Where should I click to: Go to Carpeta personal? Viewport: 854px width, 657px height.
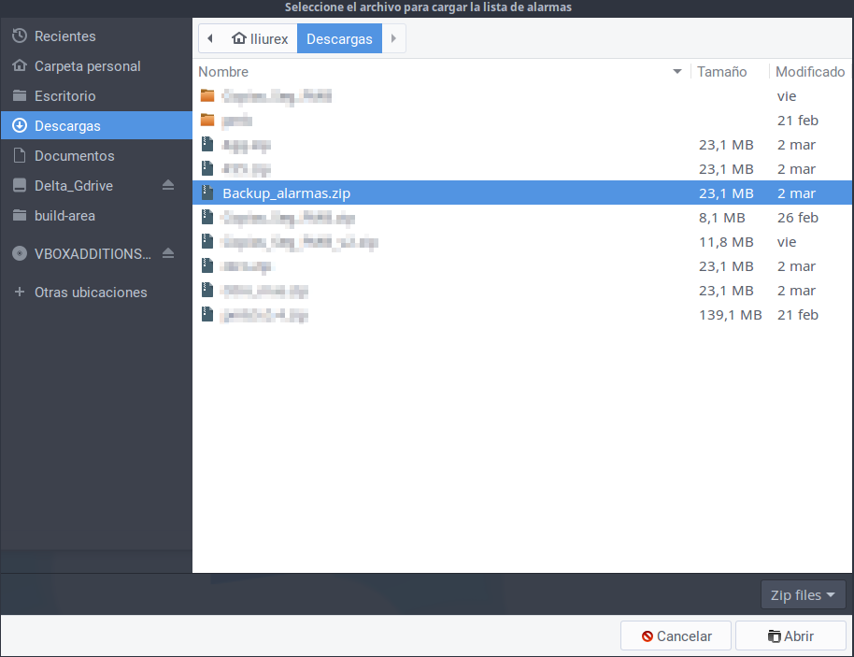(87, 66)
